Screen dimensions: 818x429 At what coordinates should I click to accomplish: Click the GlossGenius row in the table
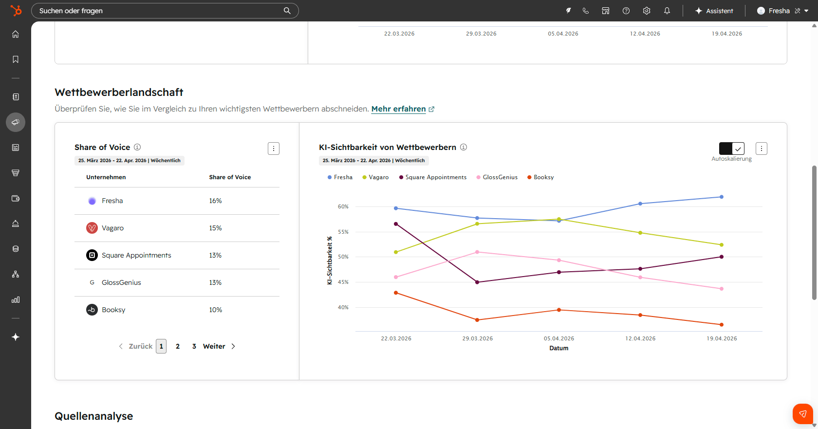(x=177, y=282)
